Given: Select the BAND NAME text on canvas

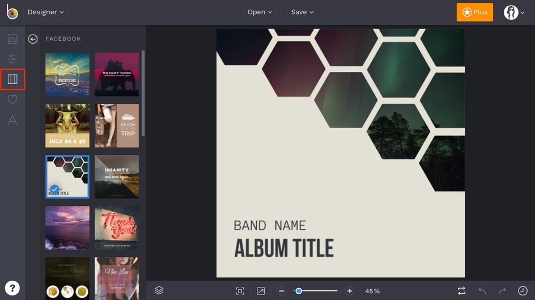Looking at the screenshot, I should (x=270, y=226).
